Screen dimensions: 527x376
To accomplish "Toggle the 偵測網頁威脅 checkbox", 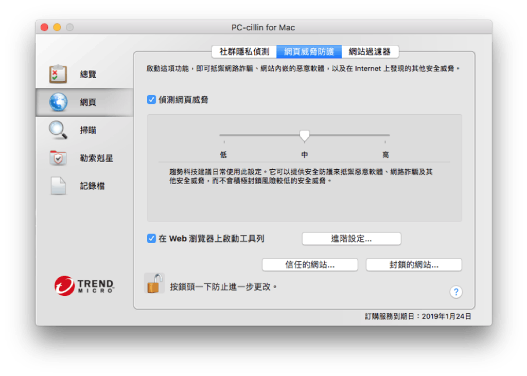I will tap(151, 99).
